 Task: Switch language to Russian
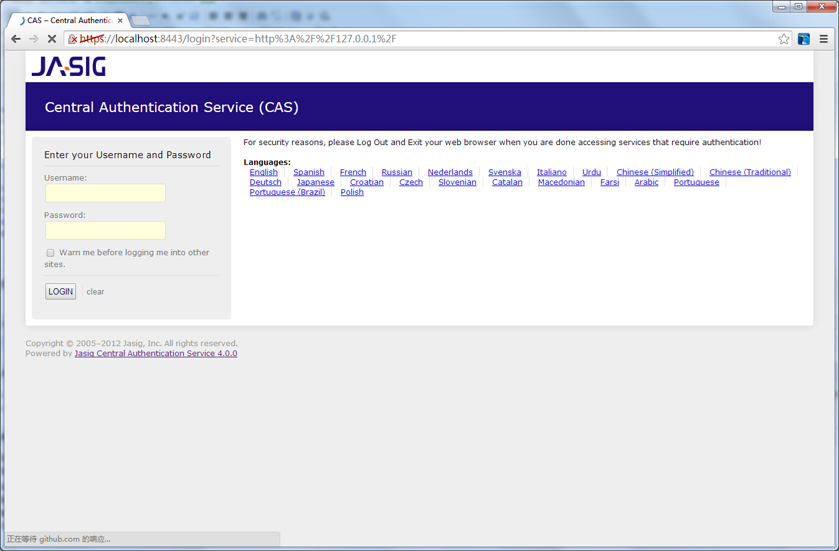point(397,172)
